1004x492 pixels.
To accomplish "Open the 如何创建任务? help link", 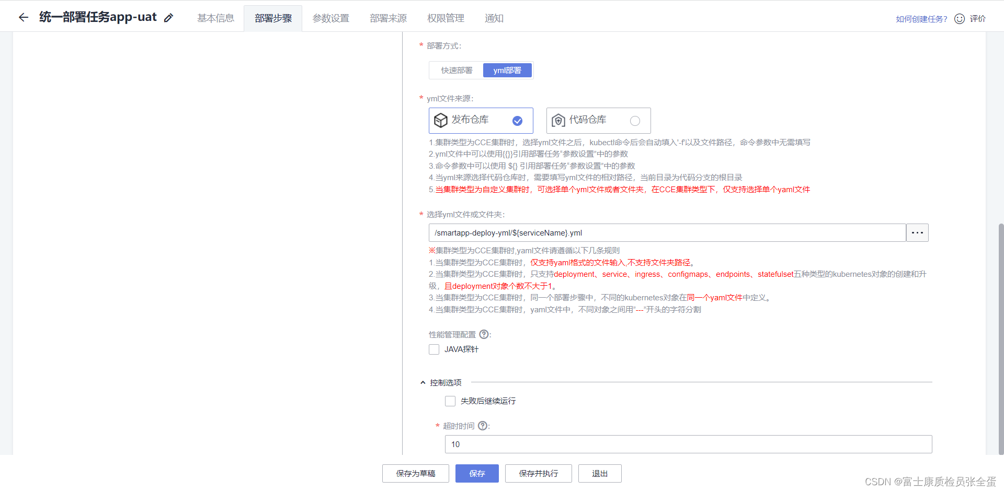I will pos(921,19).
